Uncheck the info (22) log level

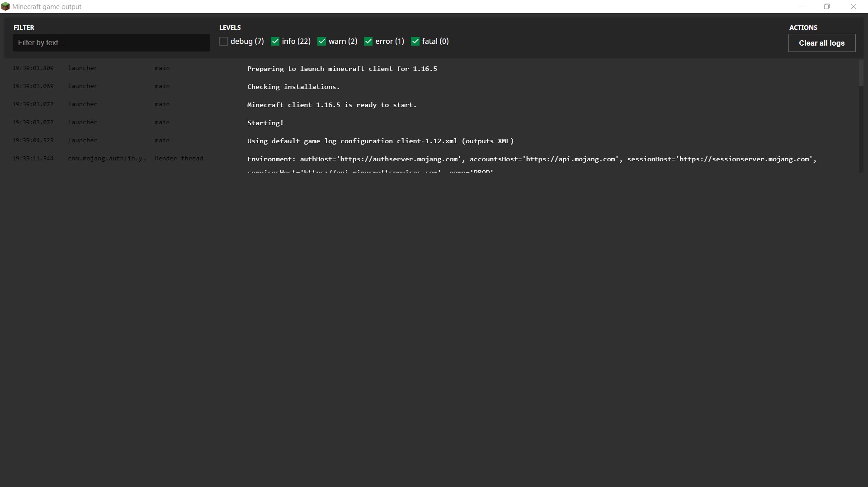275,42
